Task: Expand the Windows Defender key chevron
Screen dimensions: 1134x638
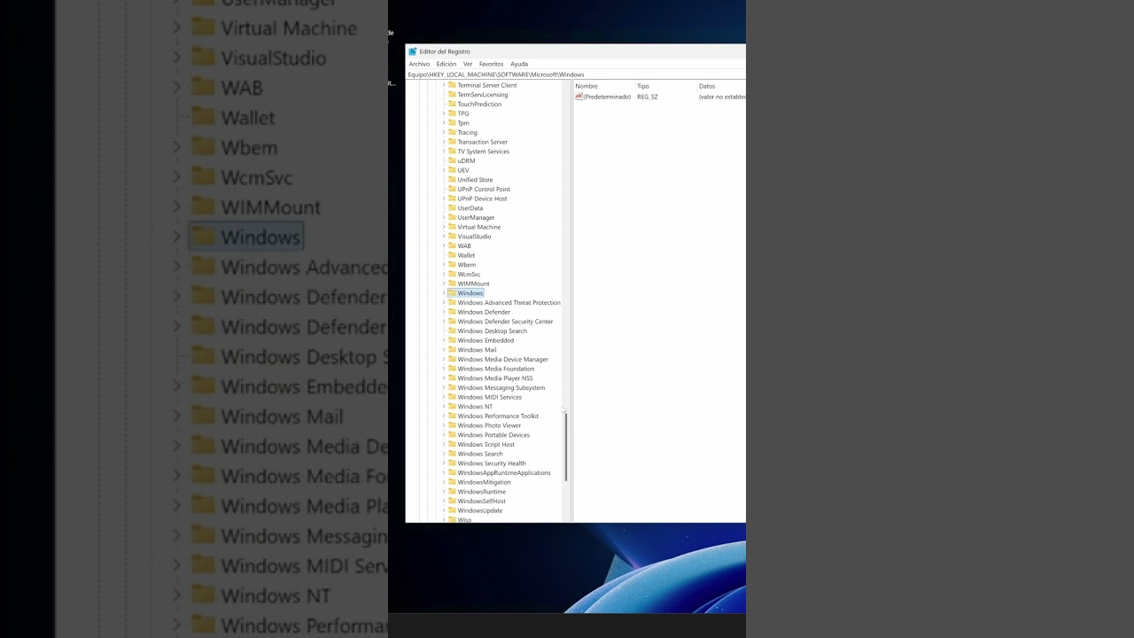Action: coord(444,312)
